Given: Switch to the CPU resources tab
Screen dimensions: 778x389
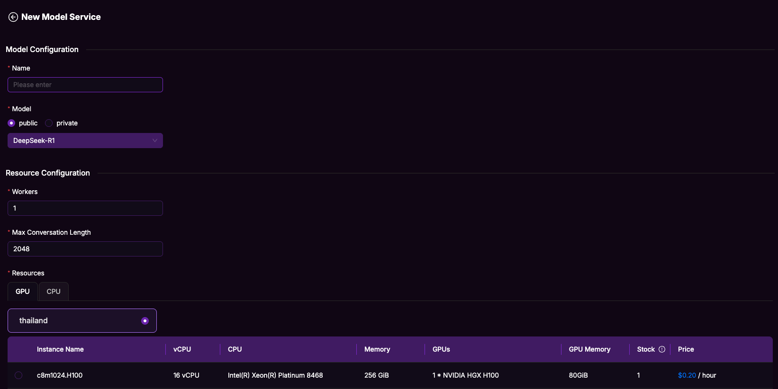Looking at the screenshot, I should (54, 292).
